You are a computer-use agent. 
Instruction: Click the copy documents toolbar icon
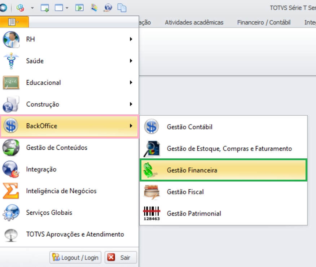coord(122,8)
